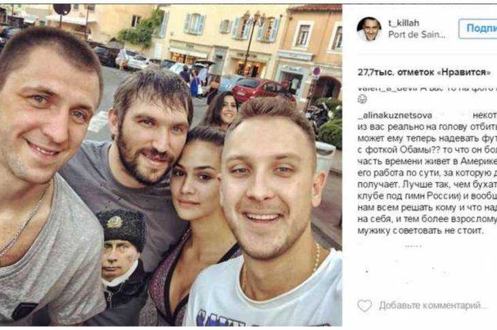
Task: Click the emoji under valen_a_devil comment
Action: pos(362,100)
